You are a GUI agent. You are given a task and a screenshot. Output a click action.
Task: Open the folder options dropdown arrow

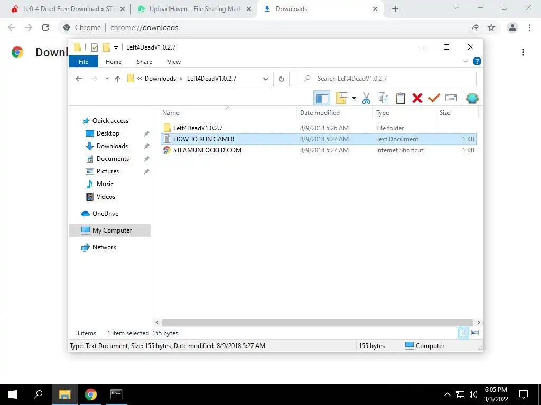354,99
